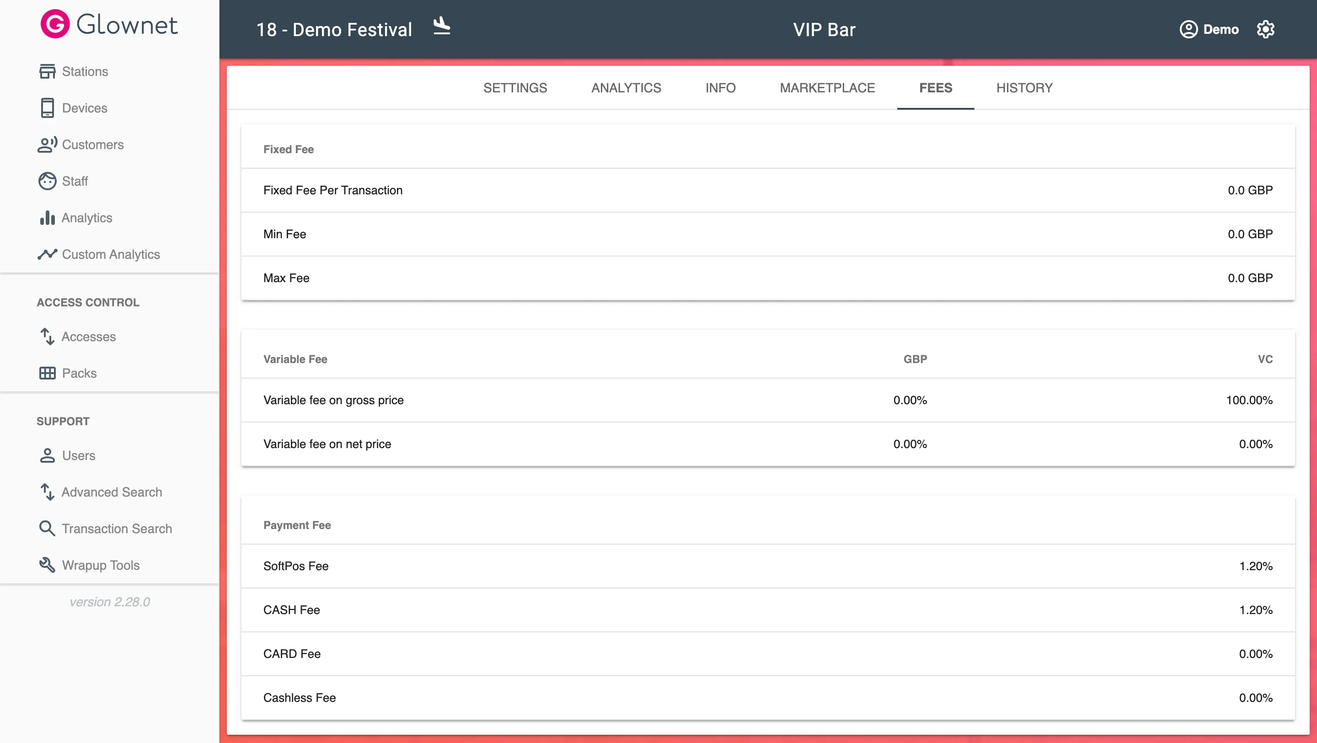The width and height of the screenshot is (1317, 743).
Task: Open Transaction Search
Action: 117,528
